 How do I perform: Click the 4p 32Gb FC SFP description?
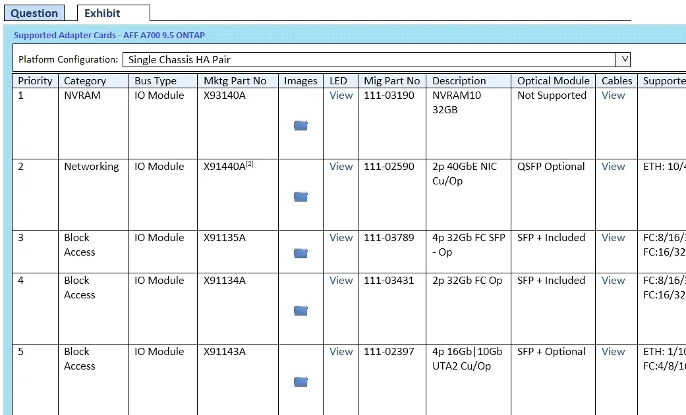point(469,245)
